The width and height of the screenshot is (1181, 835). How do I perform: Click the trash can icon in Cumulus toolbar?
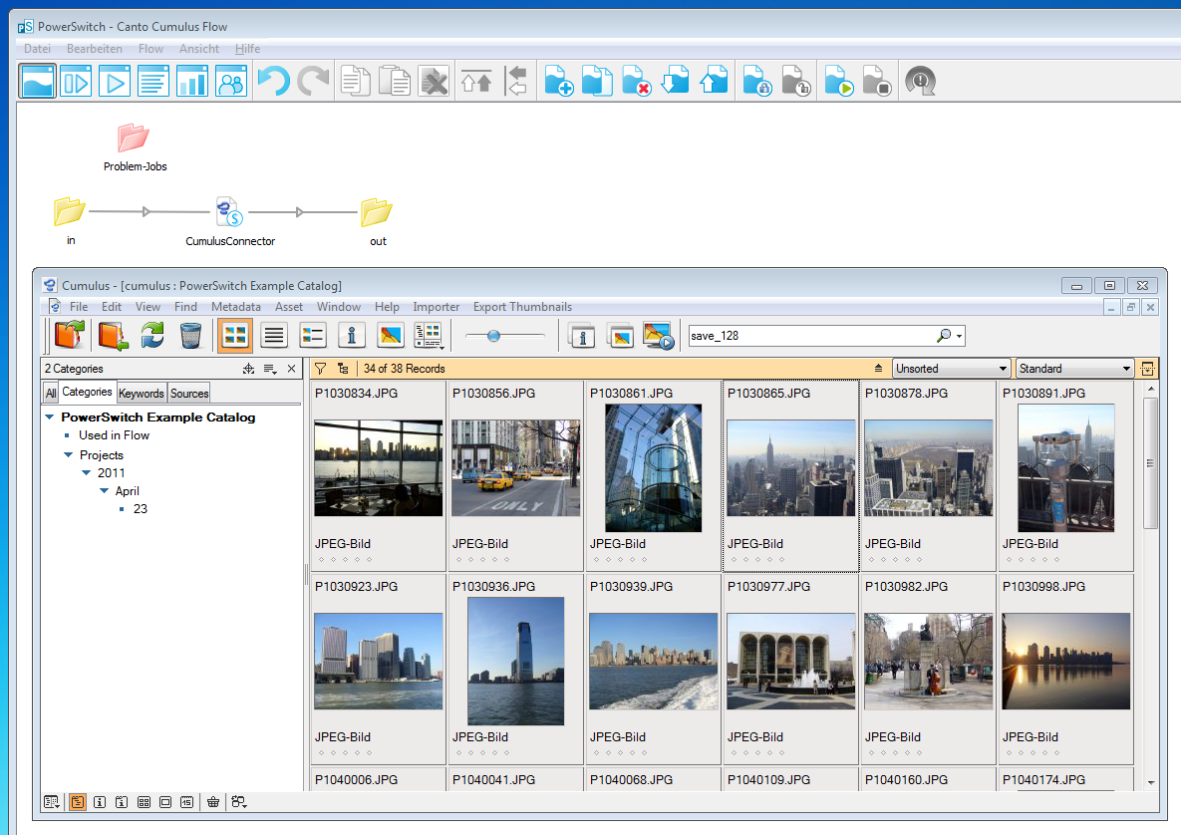coord(190,335)
